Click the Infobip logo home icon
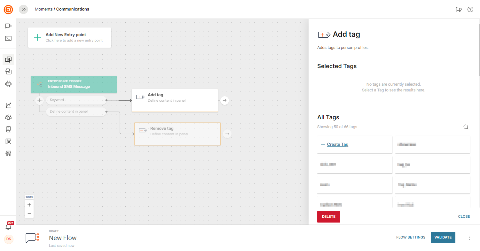This screenshot has width=480, height=251. [x=8, y=10]
